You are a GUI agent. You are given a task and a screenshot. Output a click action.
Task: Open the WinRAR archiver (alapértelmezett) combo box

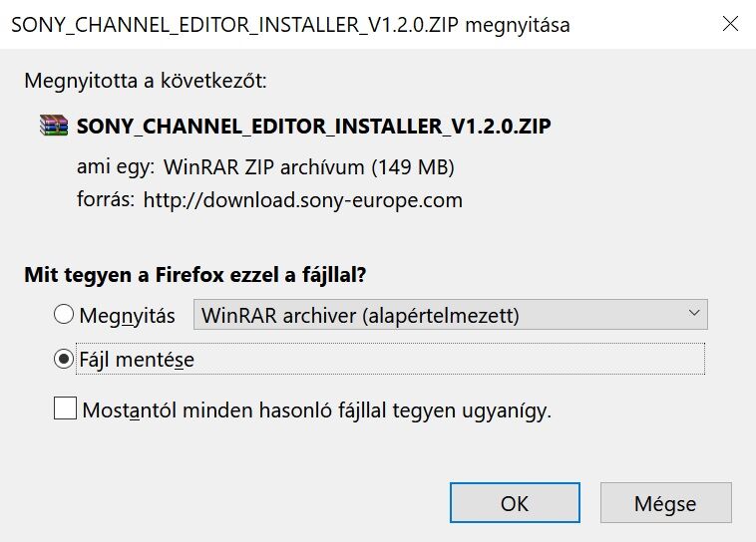click(x=449, y=316)
